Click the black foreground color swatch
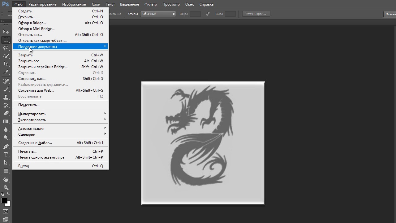The width and height of the screenshot is (396, 223). (4, 200)
